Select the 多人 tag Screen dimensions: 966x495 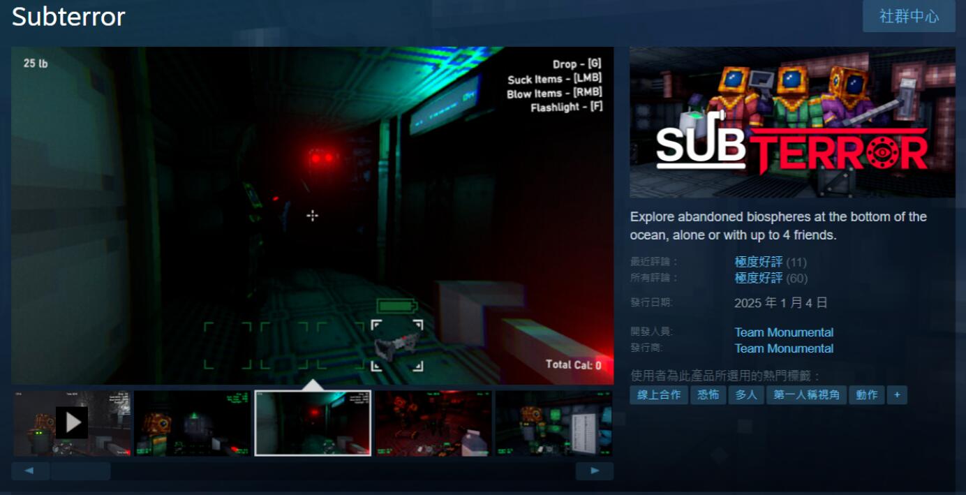coord(746,394)
